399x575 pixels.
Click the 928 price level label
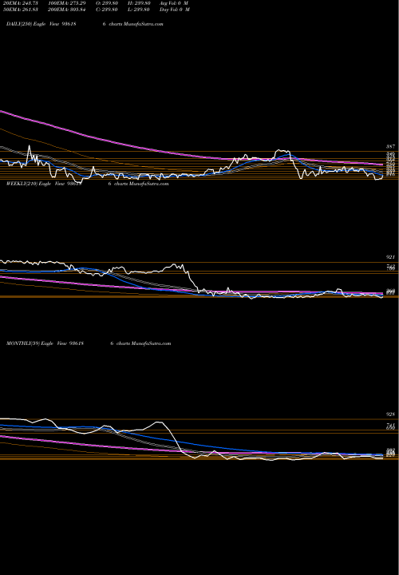(390, 414)
